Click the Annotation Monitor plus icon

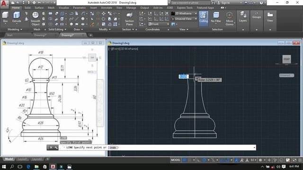point(269,160)
